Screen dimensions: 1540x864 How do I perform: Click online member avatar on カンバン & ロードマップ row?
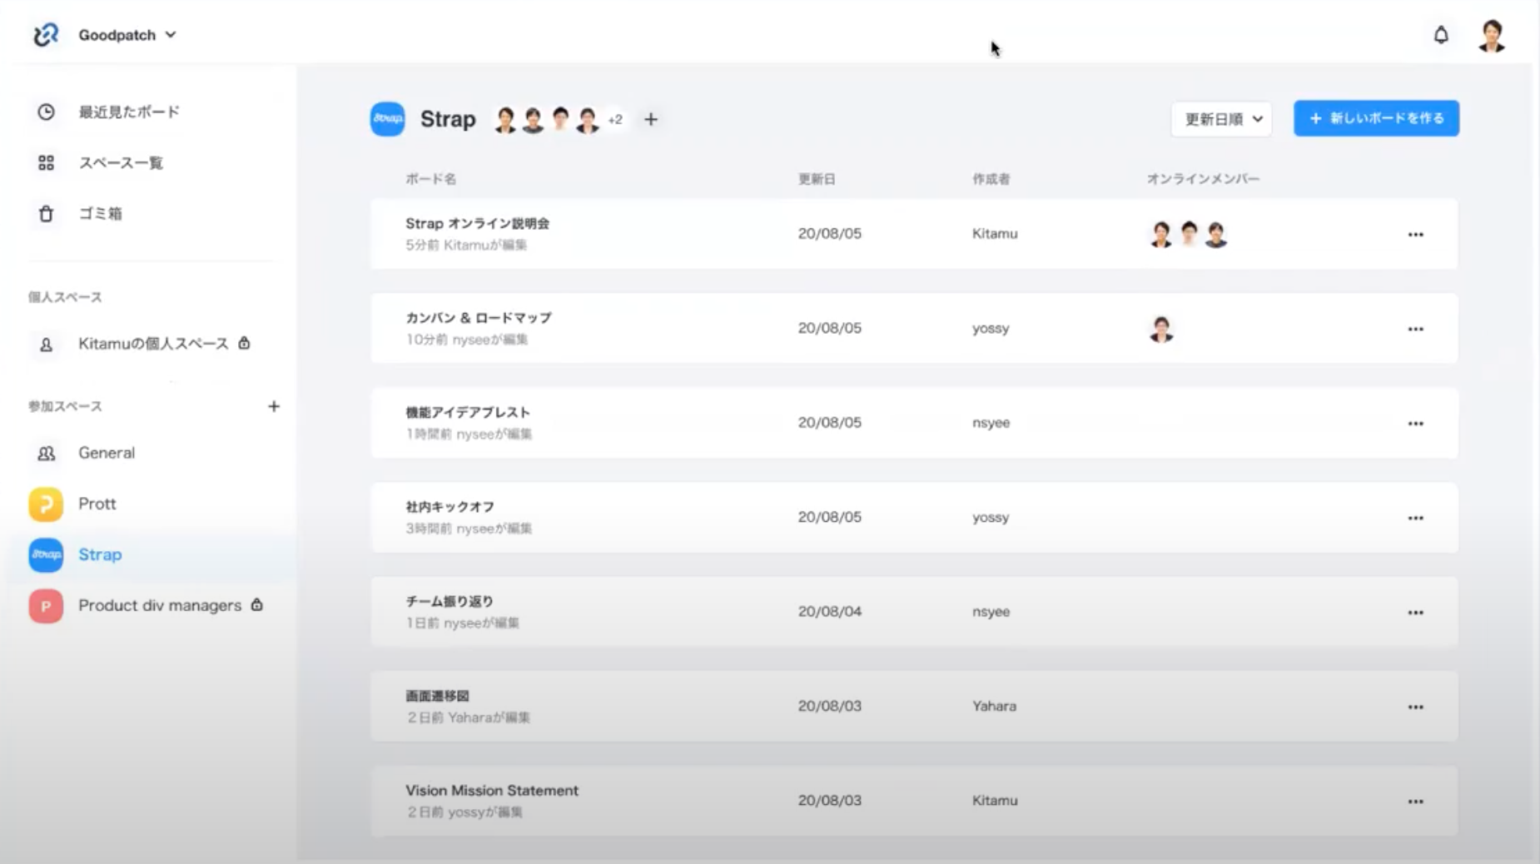(1161, 329)
